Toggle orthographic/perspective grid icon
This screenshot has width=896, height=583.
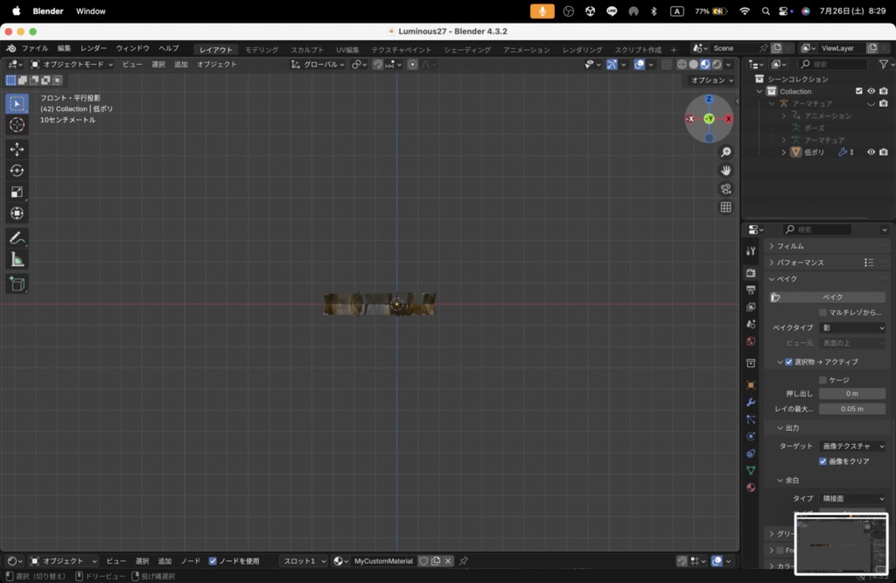[x=725, y=207]
